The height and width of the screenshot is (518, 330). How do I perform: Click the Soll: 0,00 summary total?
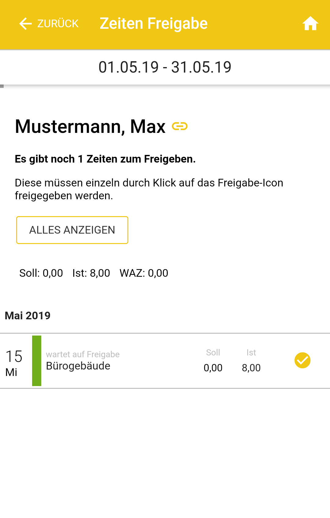[x=41, y=273]
